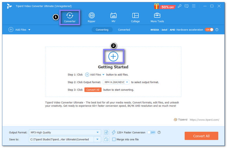
Task: Click the Tipard app logo in title bar
Action: [x=9, y=6]
